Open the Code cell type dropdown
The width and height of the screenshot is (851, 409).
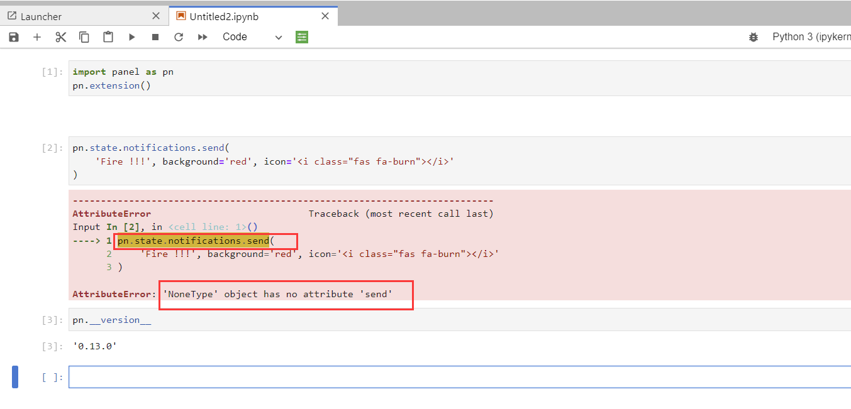point(252,37)
